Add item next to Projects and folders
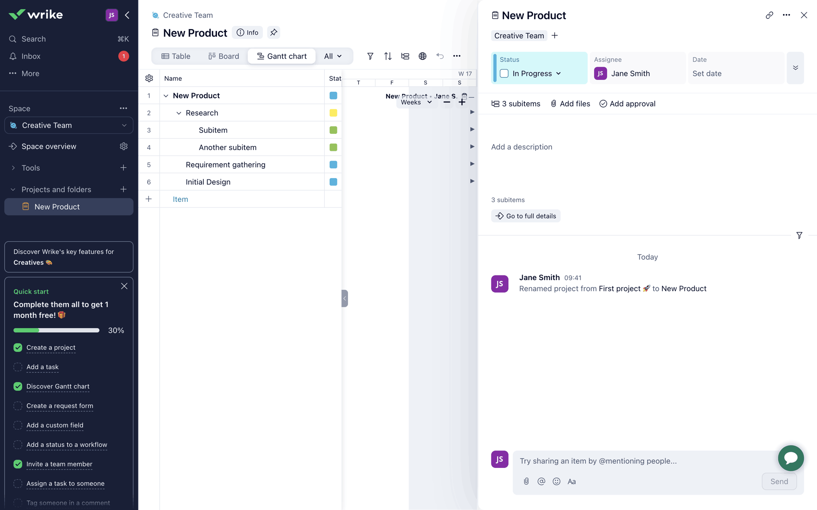The width and height of the screenshot is (817, 510). pyautogui.click(x=123, y=189)
